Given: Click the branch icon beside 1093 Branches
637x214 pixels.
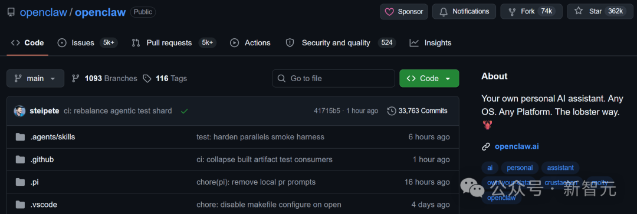Looking at the screenshot, I should point(75,78).
